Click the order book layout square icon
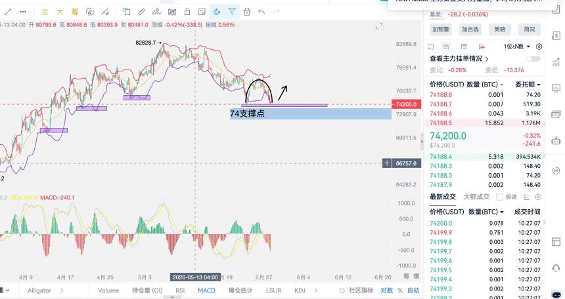565x299 pixels. coord(430,47)
